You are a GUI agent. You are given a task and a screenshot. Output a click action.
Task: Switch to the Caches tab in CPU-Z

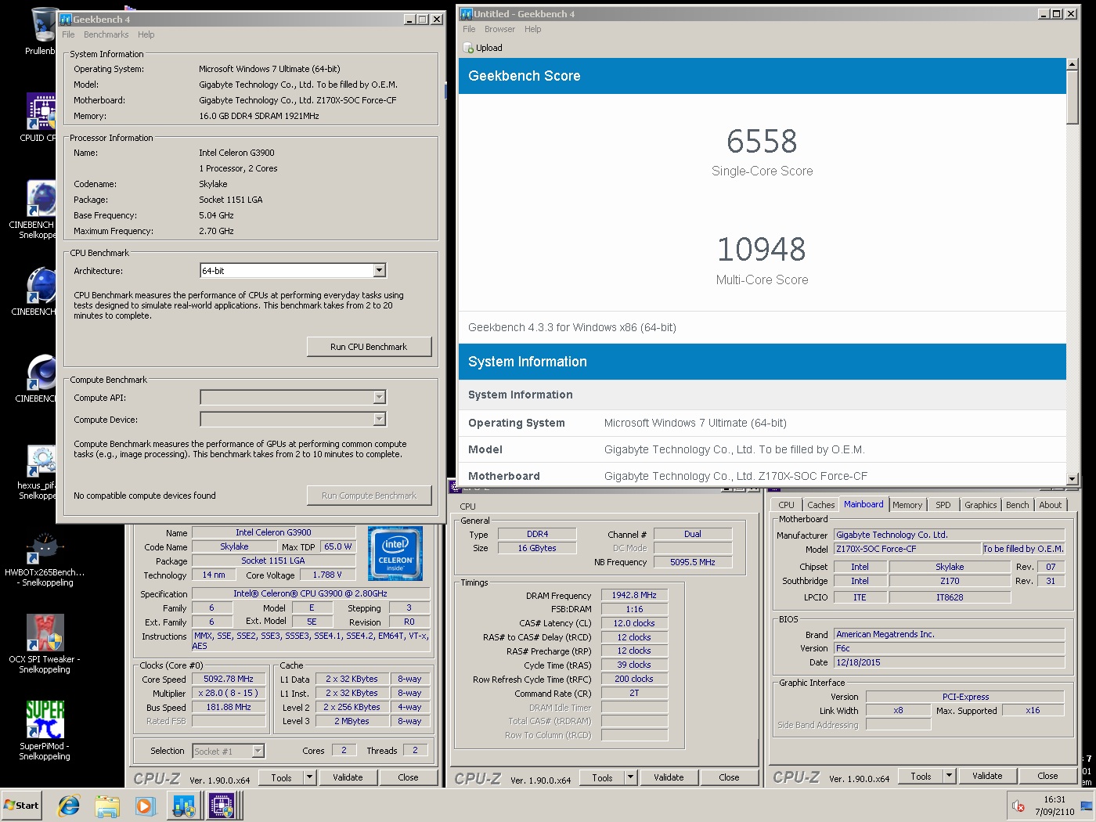click(x=820, y=505)
